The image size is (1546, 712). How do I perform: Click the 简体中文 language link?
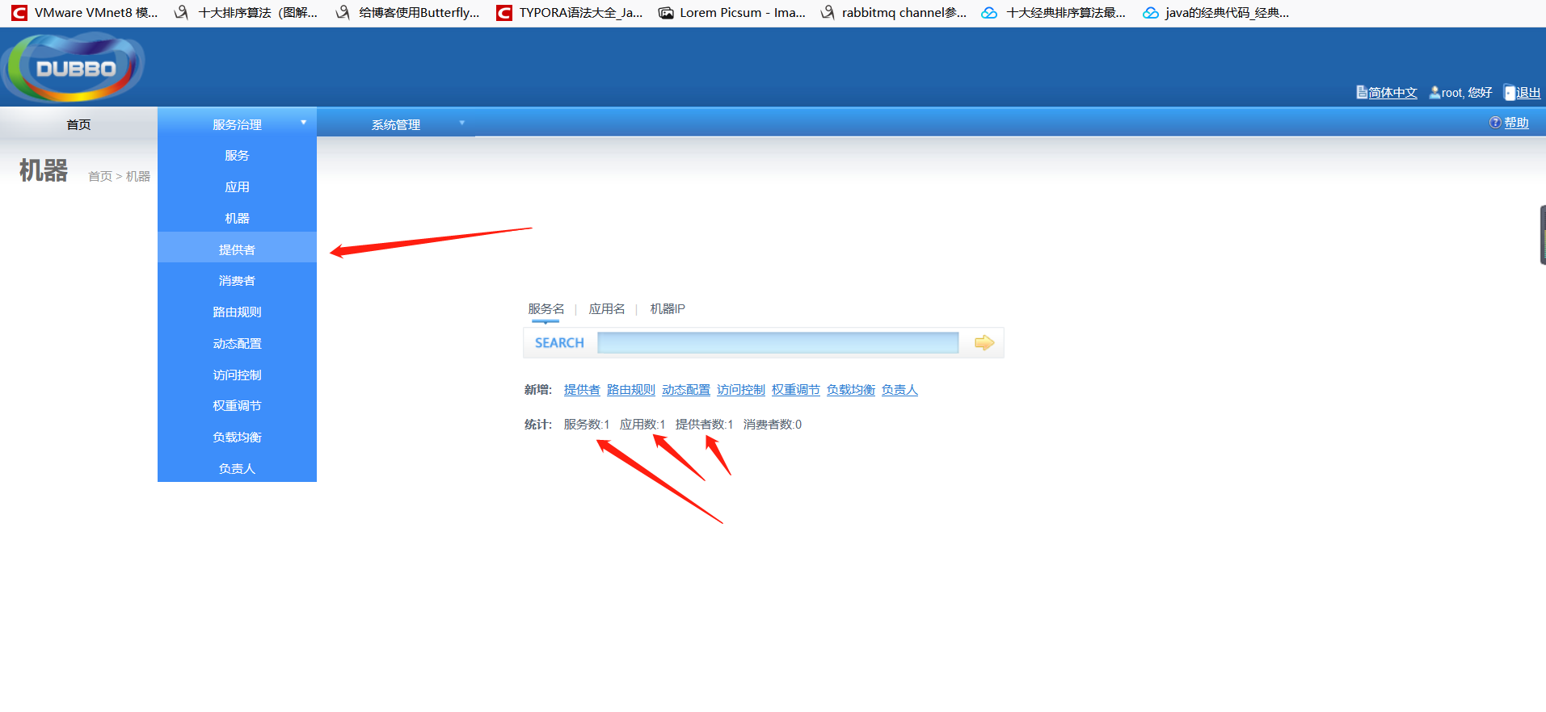[1392, 93]
